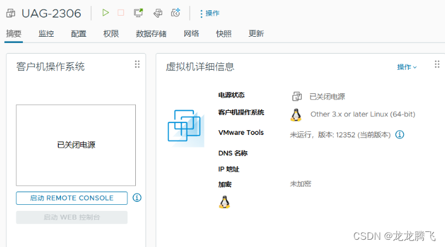
Task: Select VMware Tools version text 12352
Action: coord(345,135)
